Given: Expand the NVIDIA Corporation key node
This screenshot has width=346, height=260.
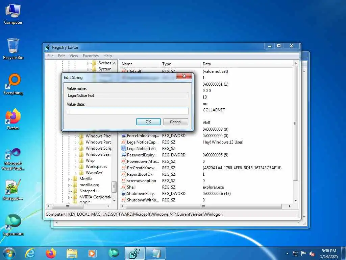Looking at the screenshot, I should coord(69,197).
